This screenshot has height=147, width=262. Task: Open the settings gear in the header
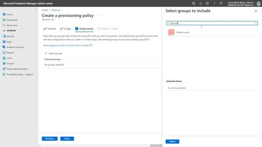(x=207, y=3)
